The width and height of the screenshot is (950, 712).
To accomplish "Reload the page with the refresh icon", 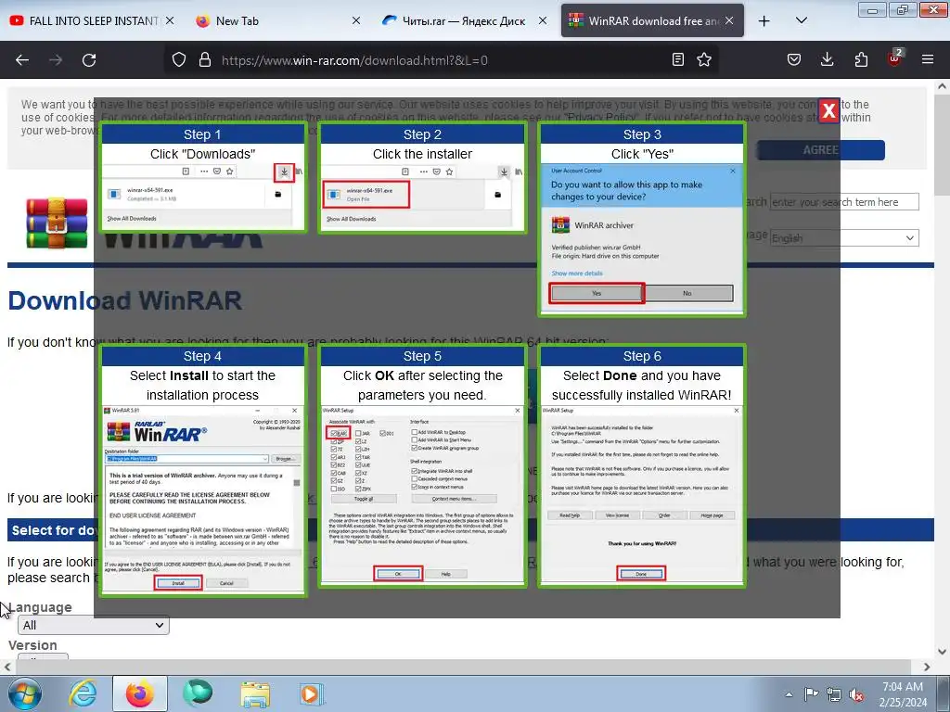I will click(89, 60).
